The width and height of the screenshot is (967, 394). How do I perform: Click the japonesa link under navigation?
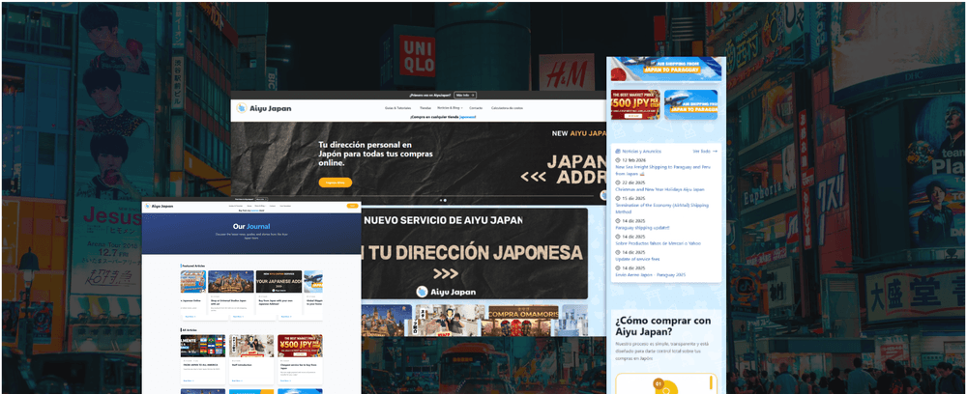[467, 116]
